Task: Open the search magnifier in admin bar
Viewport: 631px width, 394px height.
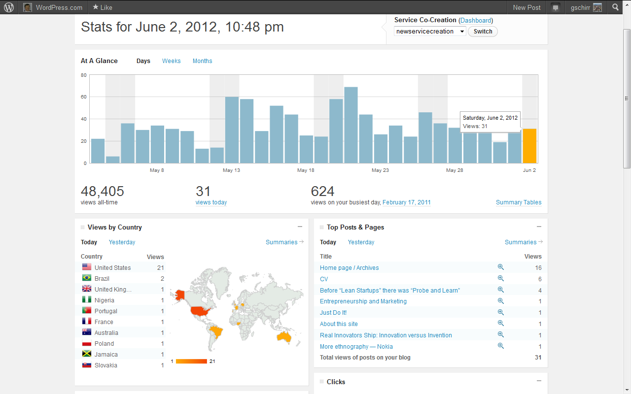Action: click(615, 7)
